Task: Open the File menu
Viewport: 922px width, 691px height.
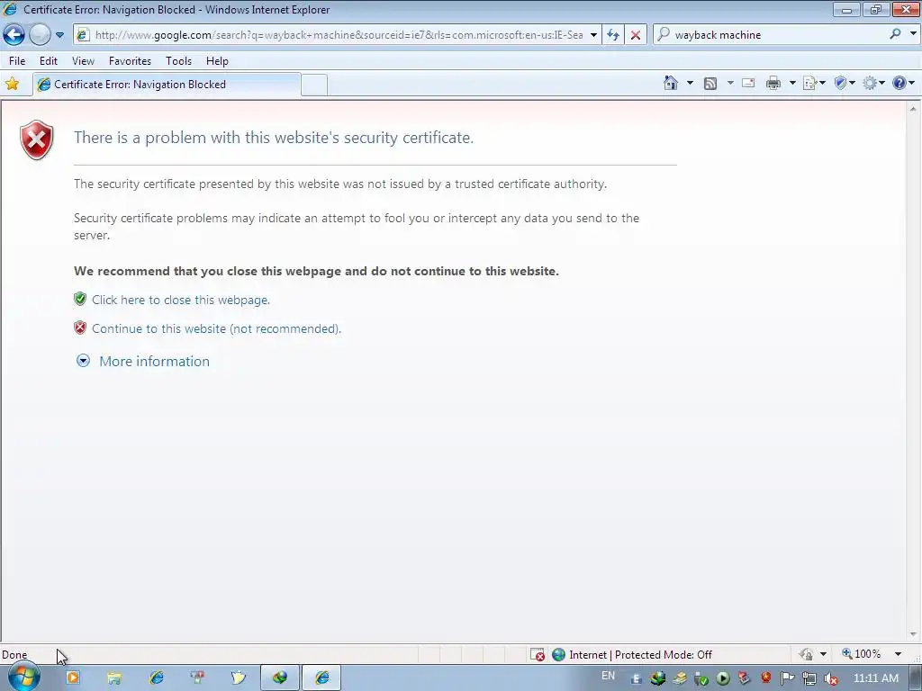Action: coord(17,61)
